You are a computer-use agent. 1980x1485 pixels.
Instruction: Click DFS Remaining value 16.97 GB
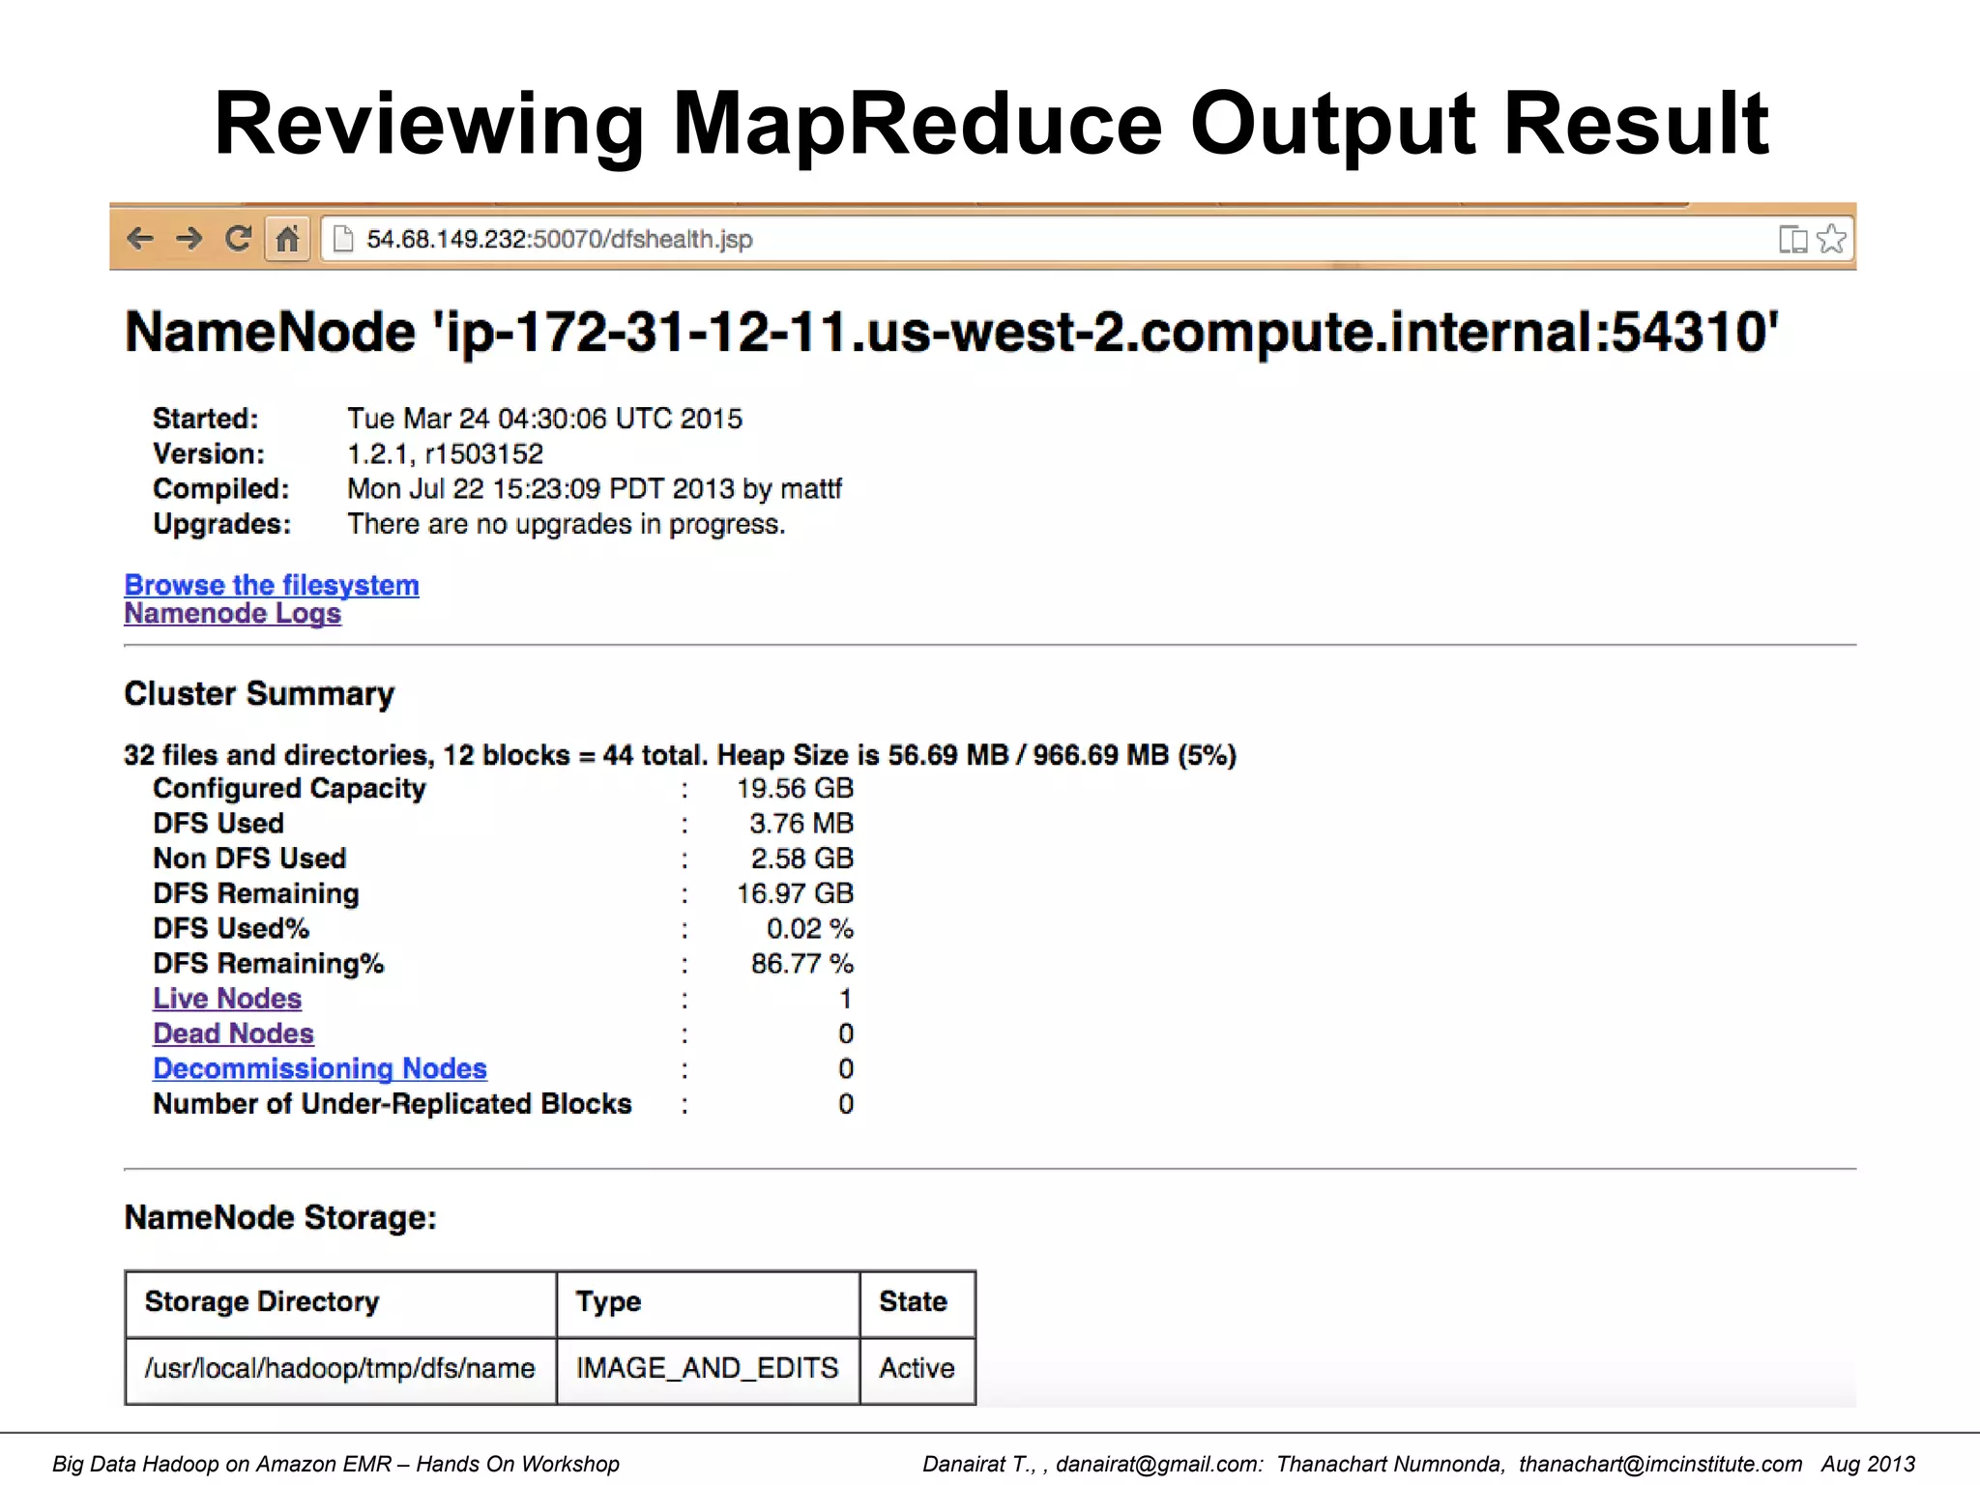coord(795,893)
